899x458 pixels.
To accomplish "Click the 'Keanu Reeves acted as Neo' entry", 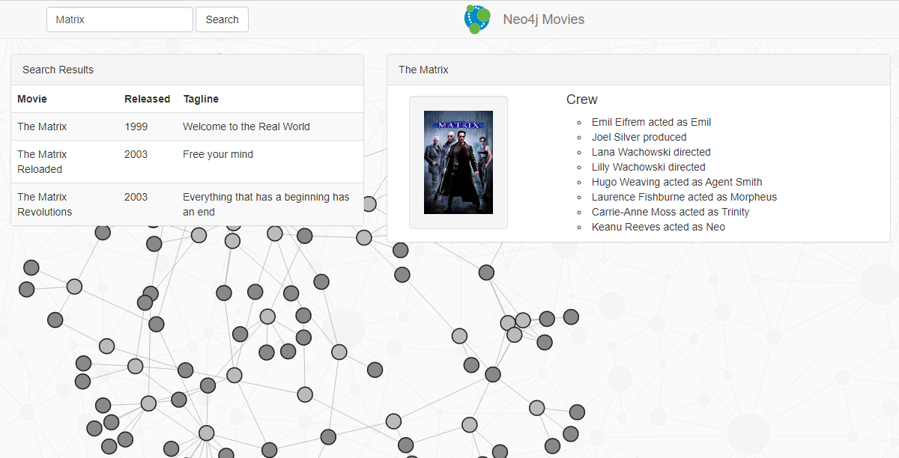I will click(x=658, y=227).
